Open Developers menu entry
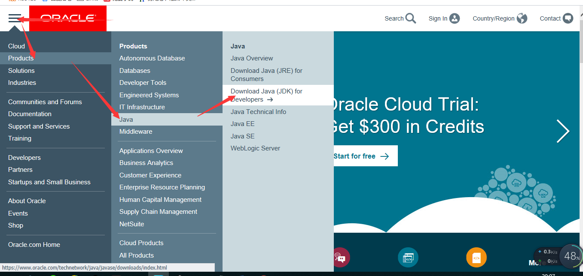This screenshot has width=583, height=276. (24, 158)
